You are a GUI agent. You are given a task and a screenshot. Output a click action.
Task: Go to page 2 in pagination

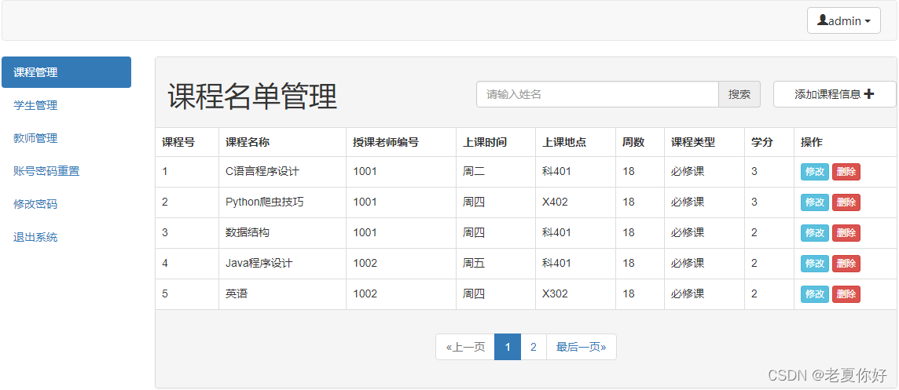tap(534, 347)
